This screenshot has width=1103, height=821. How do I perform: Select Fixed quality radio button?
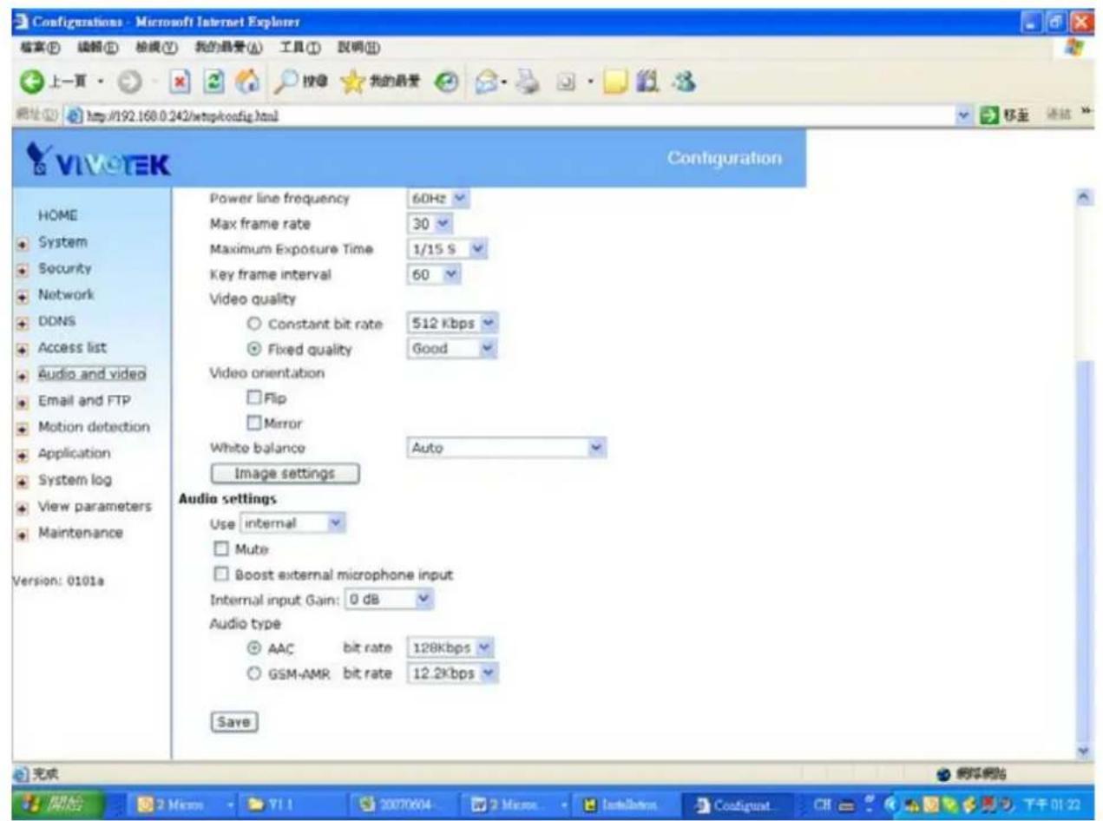[255, 350]
